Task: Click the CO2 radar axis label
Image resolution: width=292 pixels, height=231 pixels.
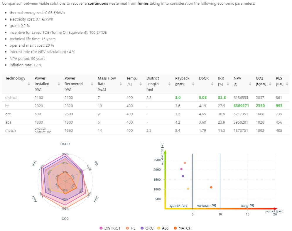Action: (65, 219)
